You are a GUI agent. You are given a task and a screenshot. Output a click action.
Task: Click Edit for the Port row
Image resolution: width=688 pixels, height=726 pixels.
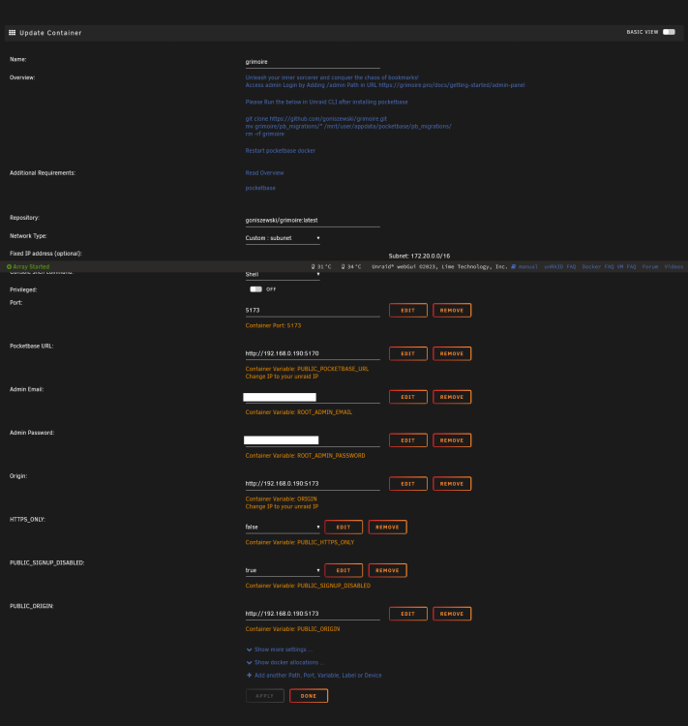(x=408, y=310)
